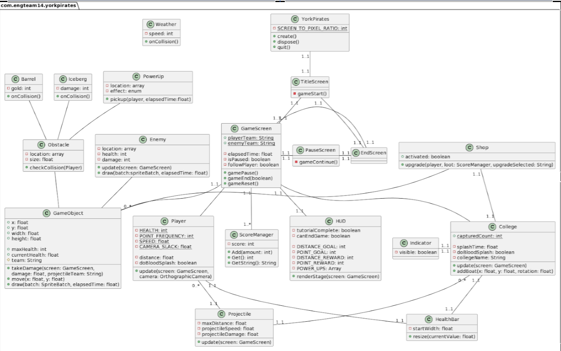The height and width of the screenshot is (351, 561).
Task: Click the checkCollision(Player) method
Action: (56, 168)
